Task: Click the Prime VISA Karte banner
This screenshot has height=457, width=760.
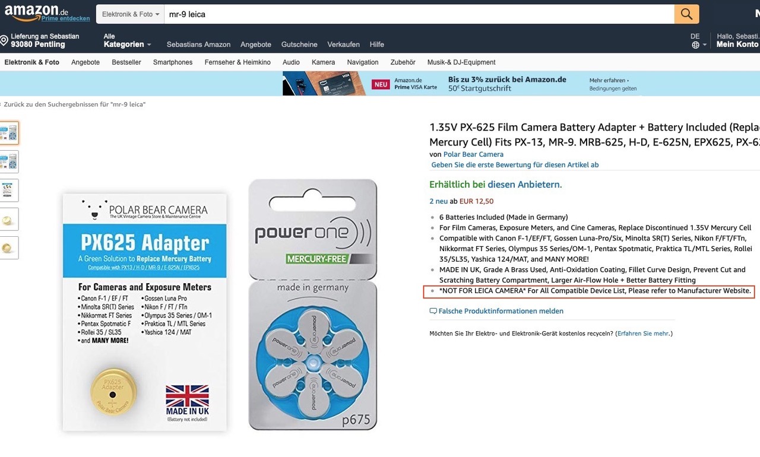Action: coord(462,84)
